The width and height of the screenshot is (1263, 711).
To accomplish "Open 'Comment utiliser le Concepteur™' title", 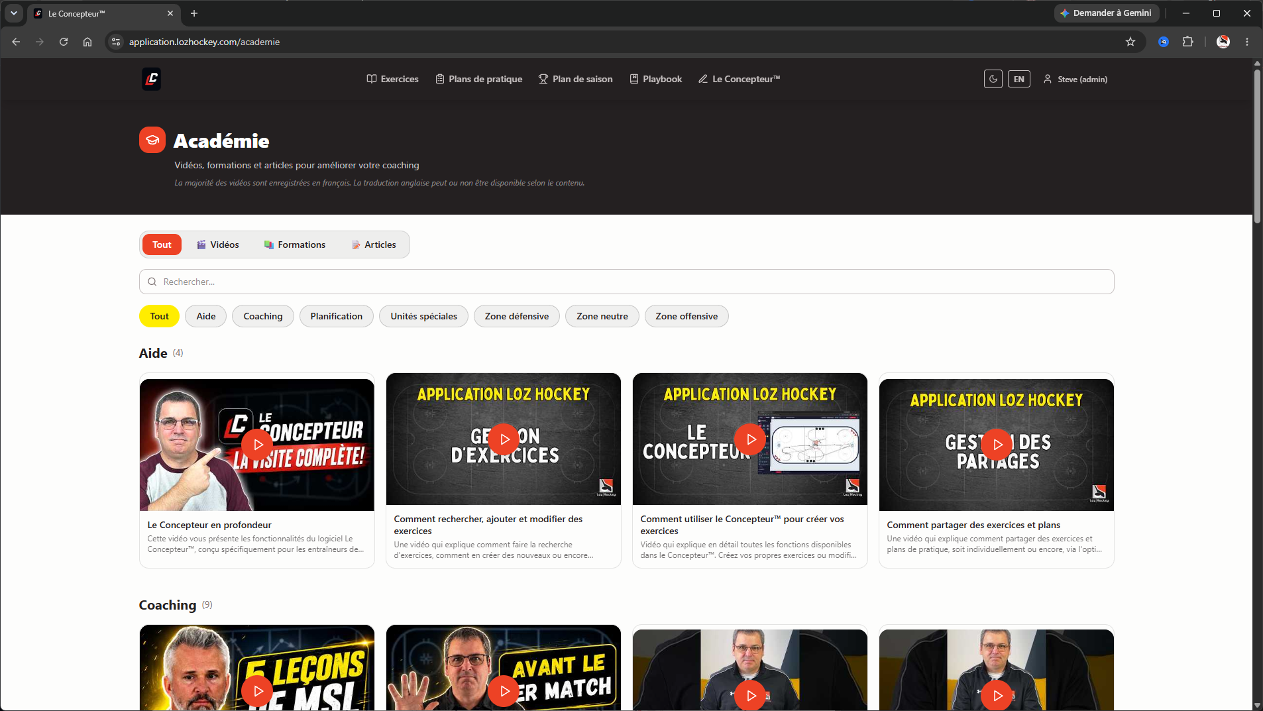I will click(742, 525).
